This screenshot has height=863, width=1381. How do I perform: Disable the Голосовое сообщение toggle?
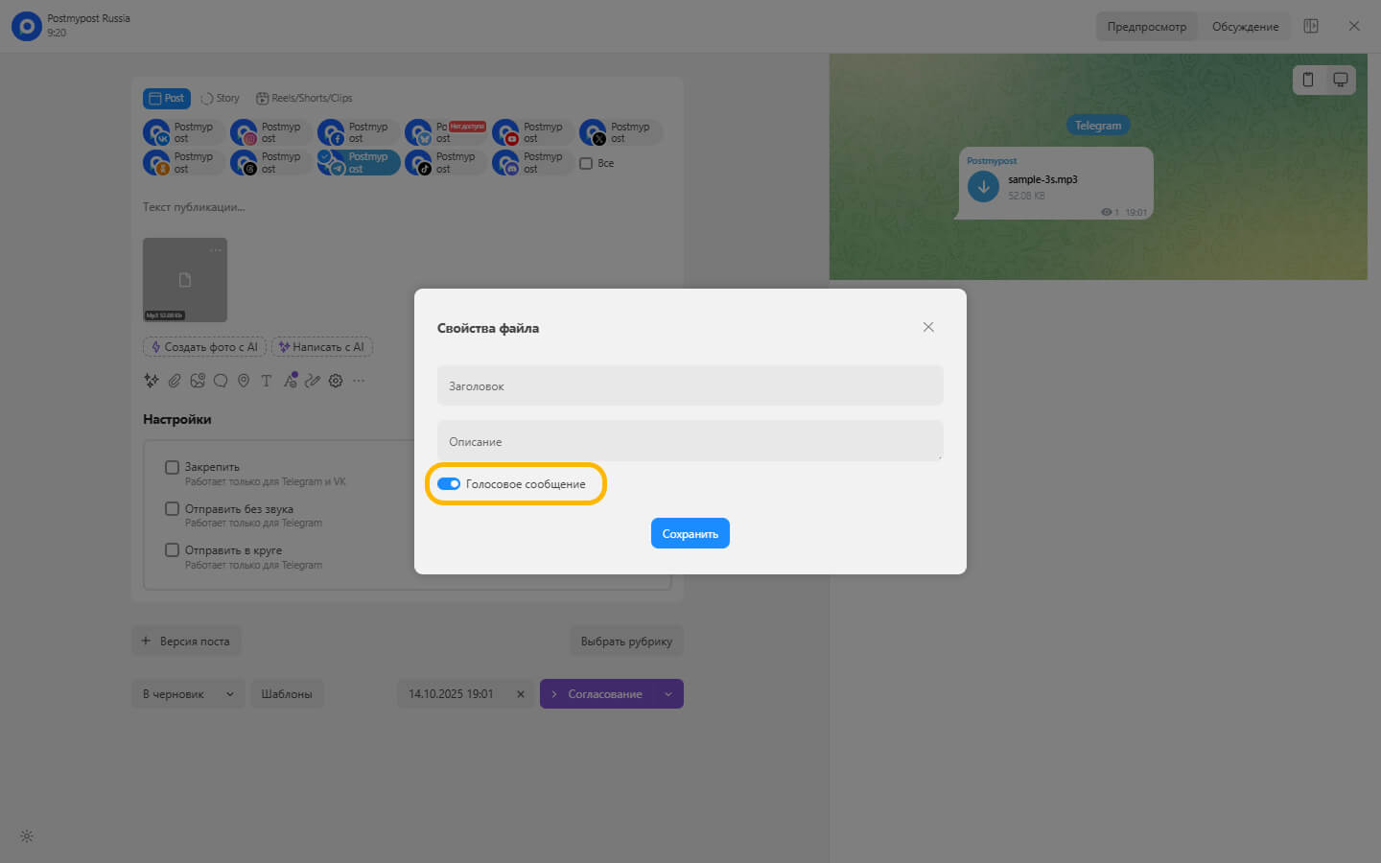coord(449,484)
